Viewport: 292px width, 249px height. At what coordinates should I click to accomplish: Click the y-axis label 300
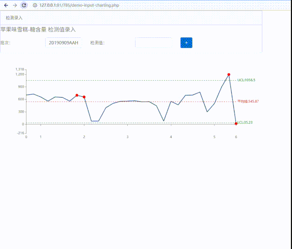21,112
